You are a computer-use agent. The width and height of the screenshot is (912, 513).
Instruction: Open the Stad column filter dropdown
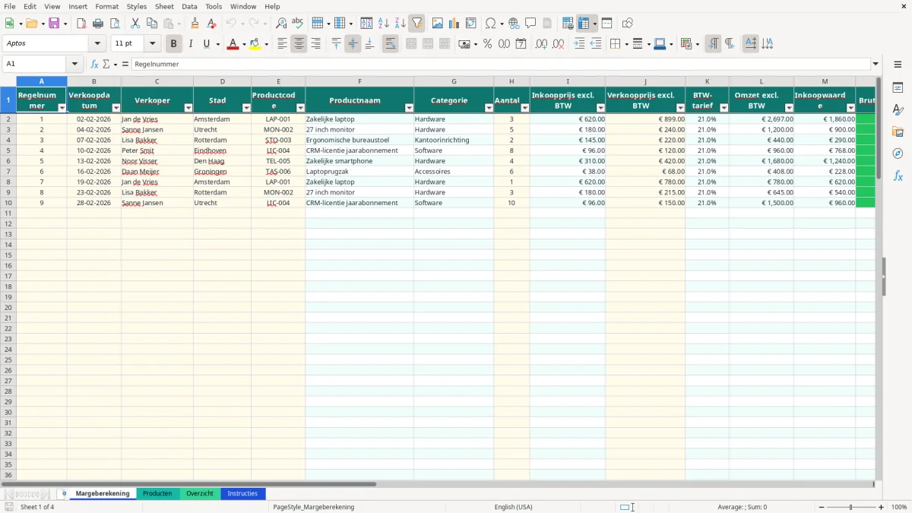click(x=246, y=108)
